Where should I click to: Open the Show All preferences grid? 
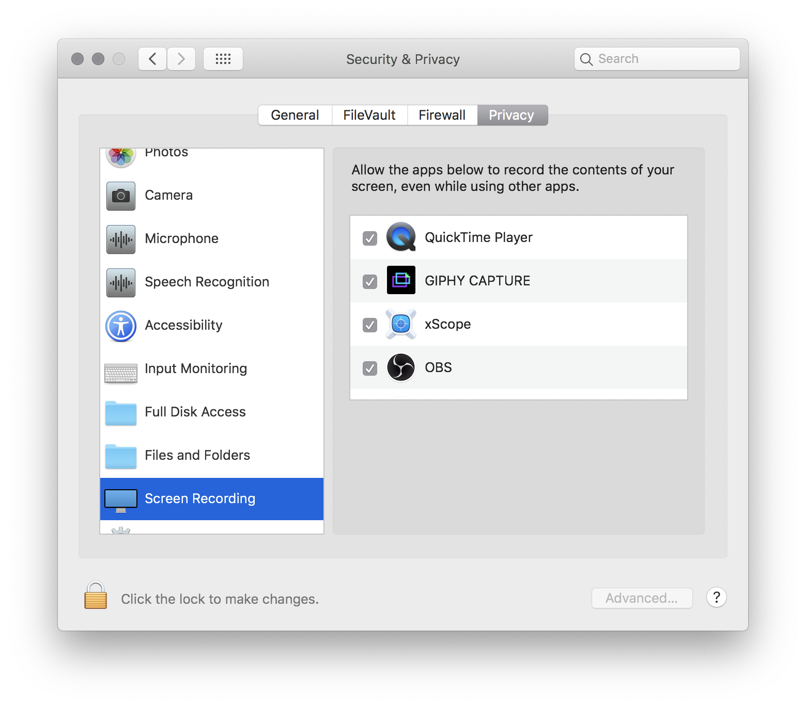(x=223, y=59)
